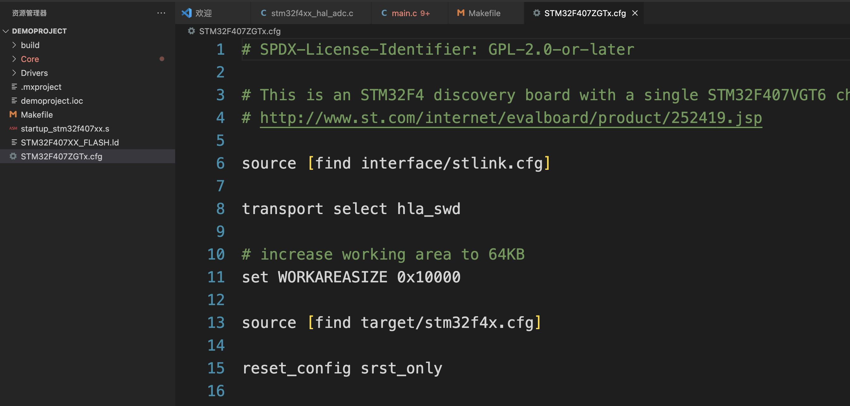Click the VS Code logo on Welcome tab
The height and width of the screenshot is (406, 850).
tap(187, 13)
